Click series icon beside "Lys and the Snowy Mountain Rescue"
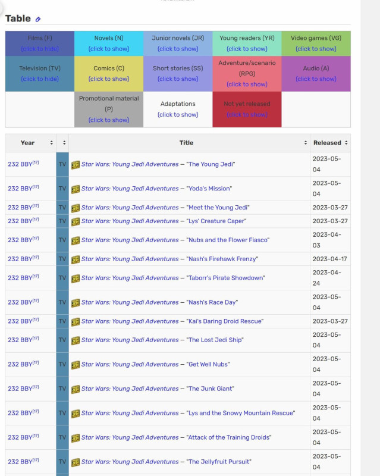This screenshot has height=476, width=380. (x=76, y=414)
